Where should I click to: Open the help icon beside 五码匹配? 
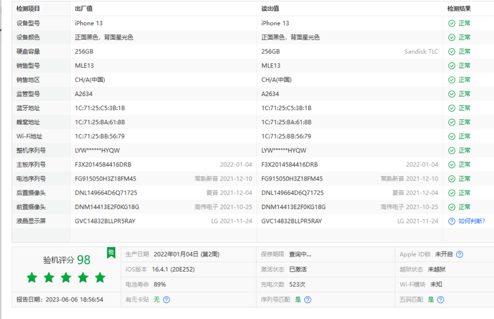(441, 300)
